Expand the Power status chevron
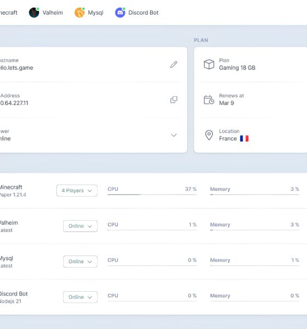Image resolution: width=307 pixels, height=329 pixels. tap(174, 135)
